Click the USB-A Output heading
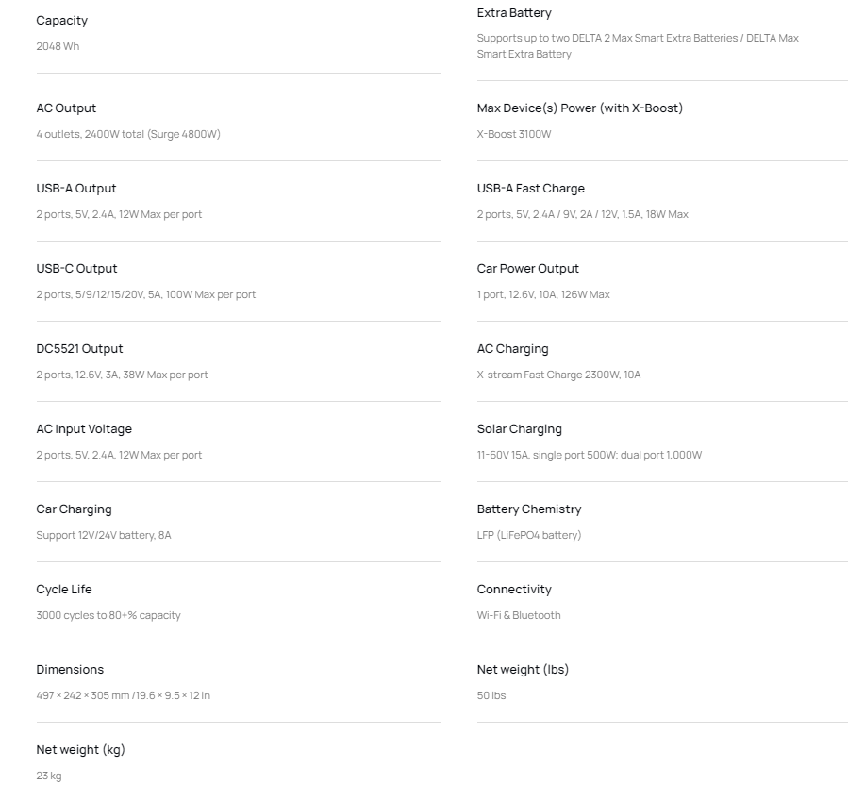 76,188
